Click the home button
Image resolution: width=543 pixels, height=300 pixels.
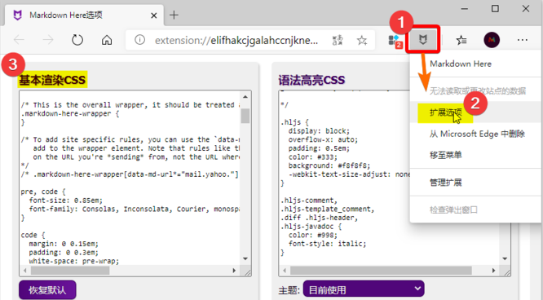click(x=107, y=40)
